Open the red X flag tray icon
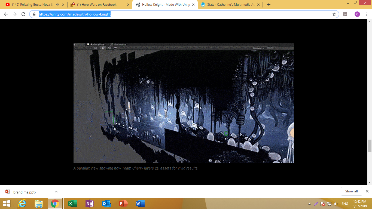 point(323,204)
